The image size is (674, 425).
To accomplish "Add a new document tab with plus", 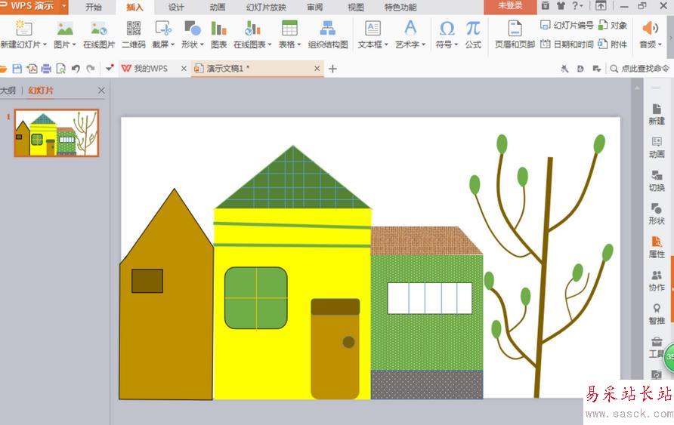I will (332, 69).
